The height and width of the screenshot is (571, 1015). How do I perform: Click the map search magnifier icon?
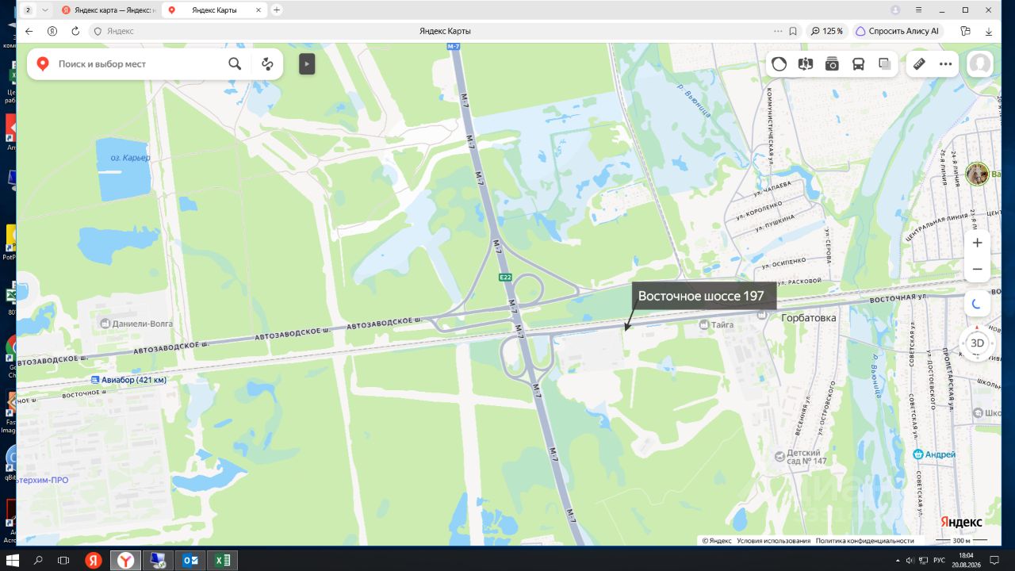(x=235, y=64)
